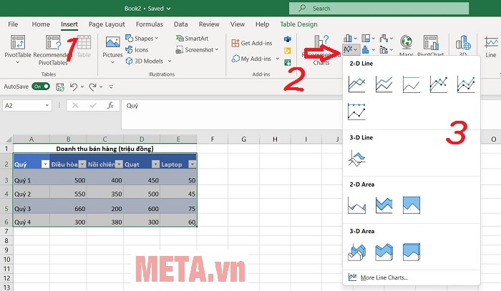Undo the last action
Viewport: 501px width, 291px height.
click(74, 87)
